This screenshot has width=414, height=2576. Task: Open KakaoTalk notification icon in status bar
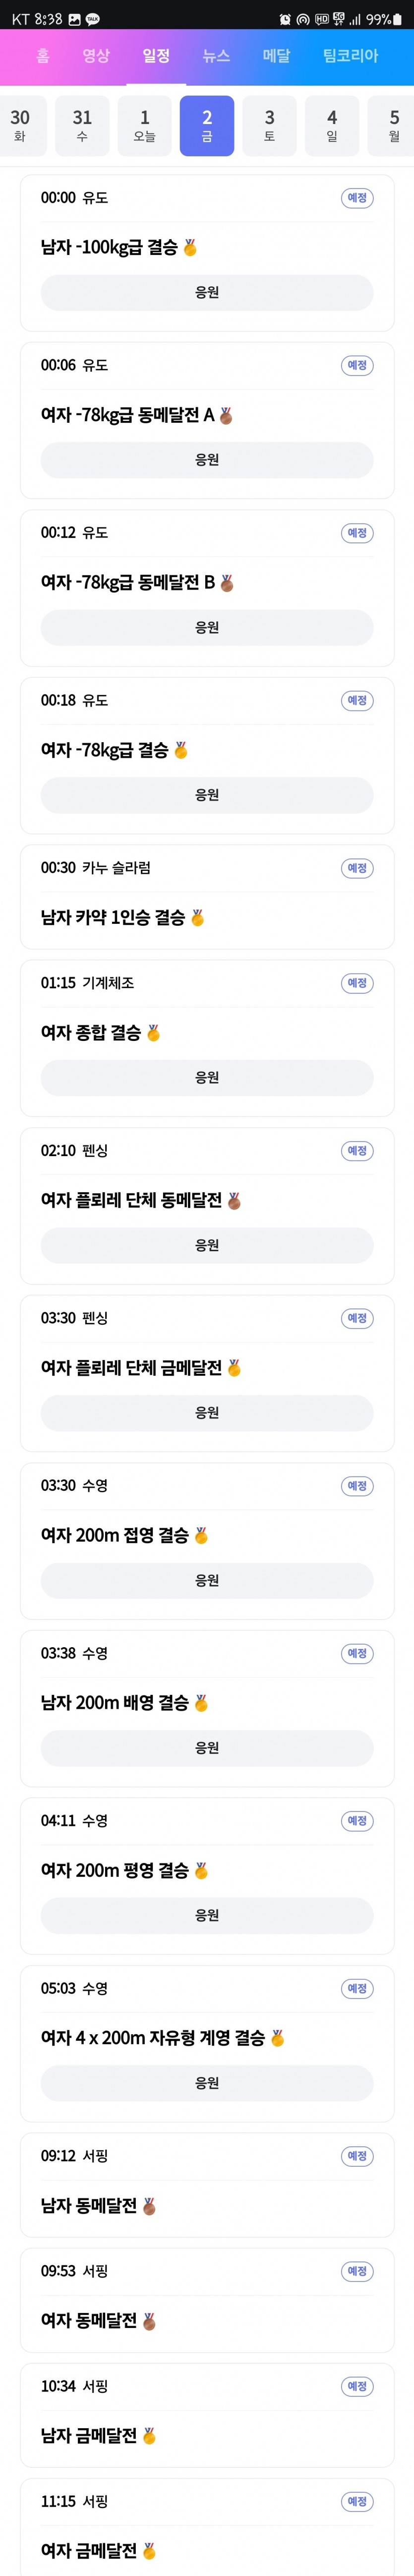[93, 19]
